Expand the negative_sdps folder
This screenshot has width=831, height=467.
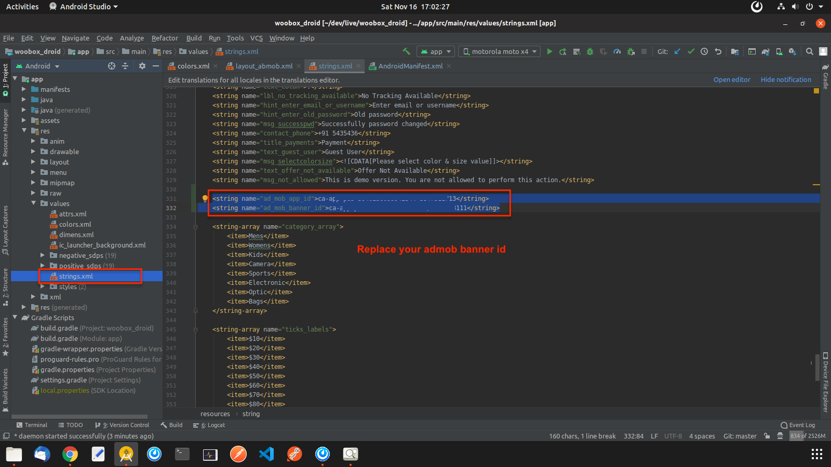[43, 255]
